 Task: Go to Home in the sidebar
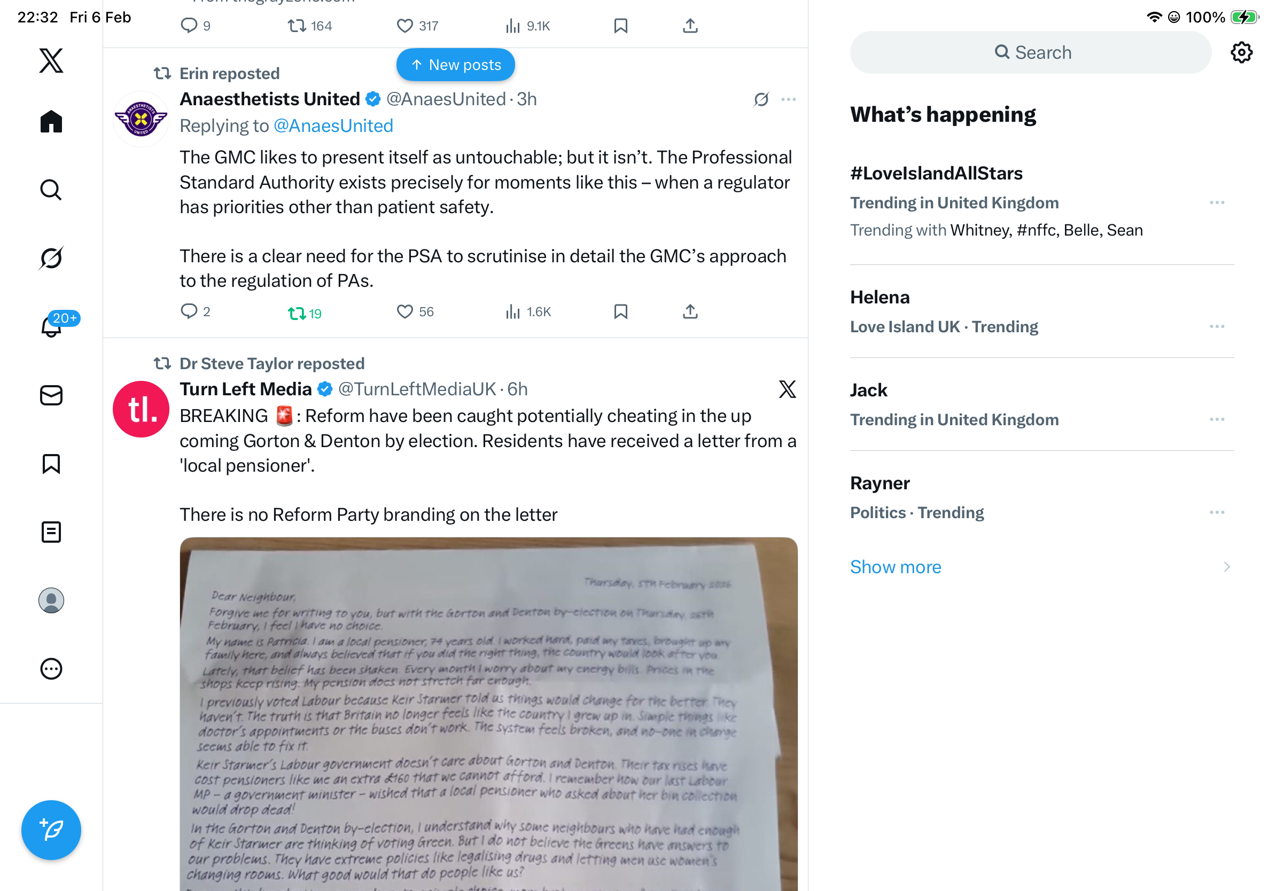tap(51, 121)
